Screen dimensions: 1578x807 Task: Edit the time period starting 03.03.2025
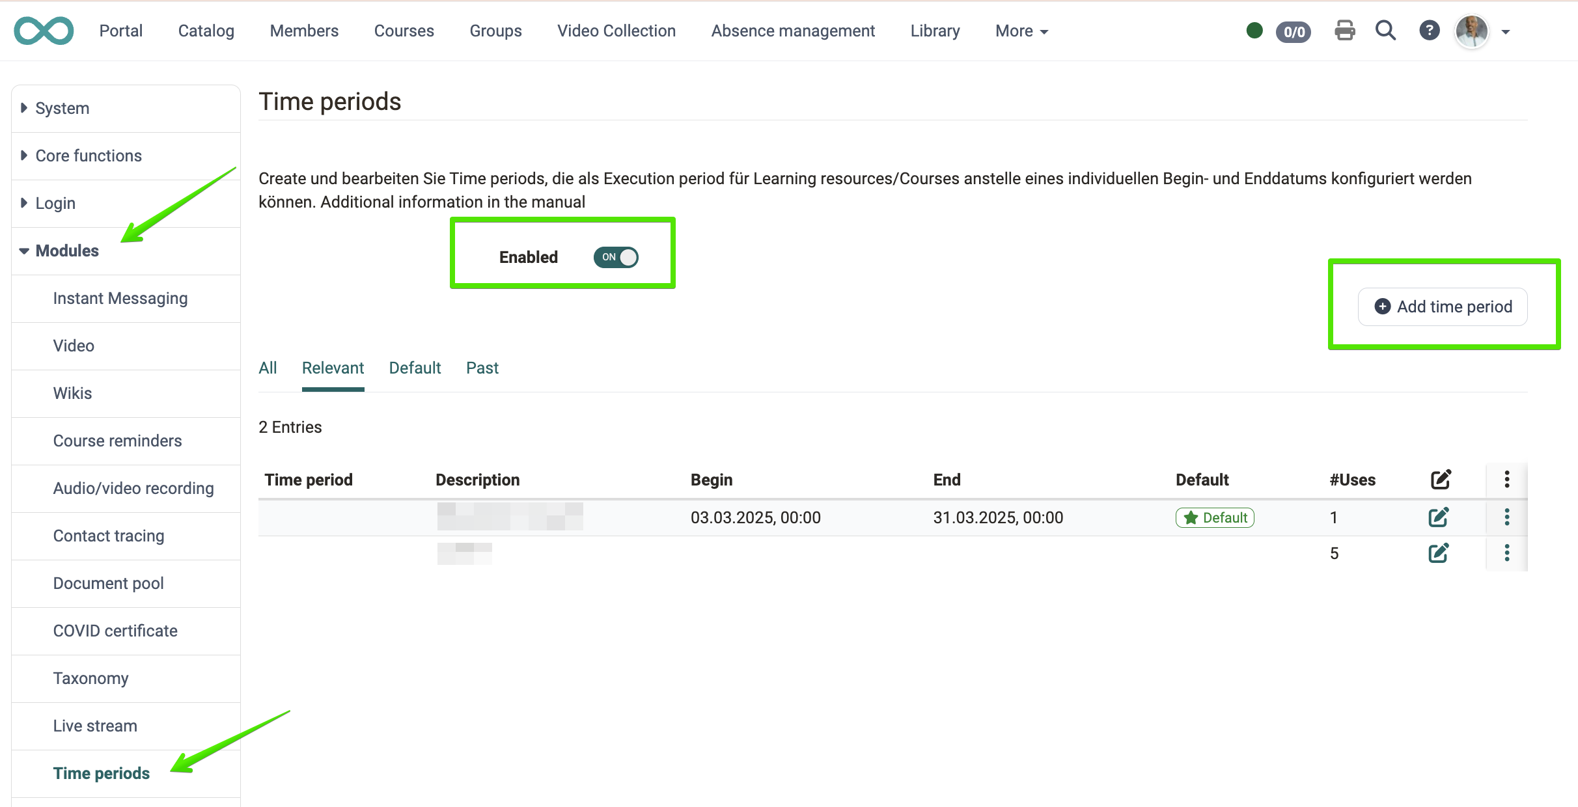click(1438, 517)
